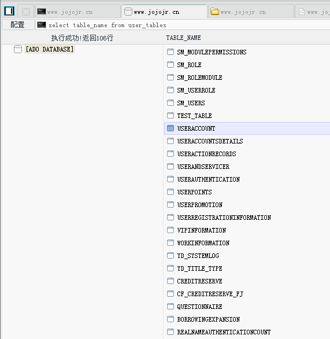330x339 pixels.
Task: Click the TABLE_NAME column header
Action: click(183, 38)
